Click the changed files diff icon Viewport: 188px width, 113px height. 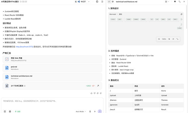(7, 86)
